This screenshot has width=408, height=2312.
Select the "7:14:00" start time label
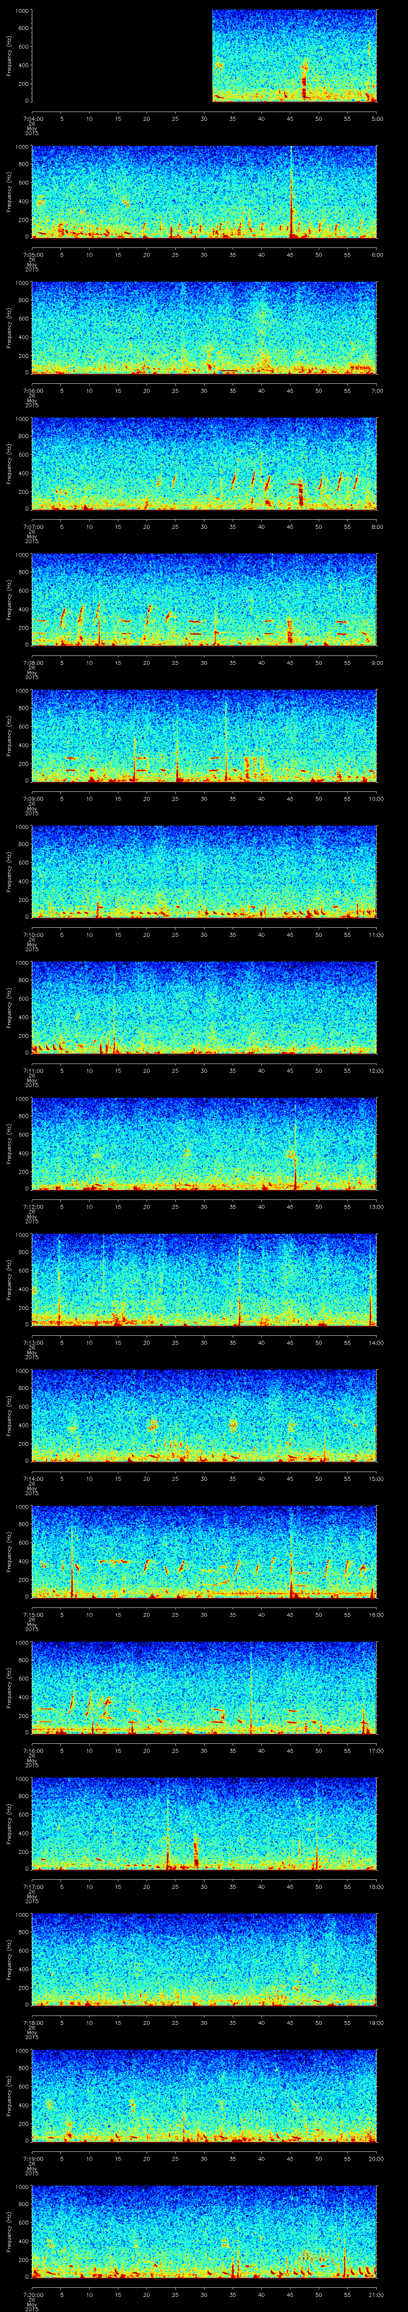click(x=32, y=1478)
